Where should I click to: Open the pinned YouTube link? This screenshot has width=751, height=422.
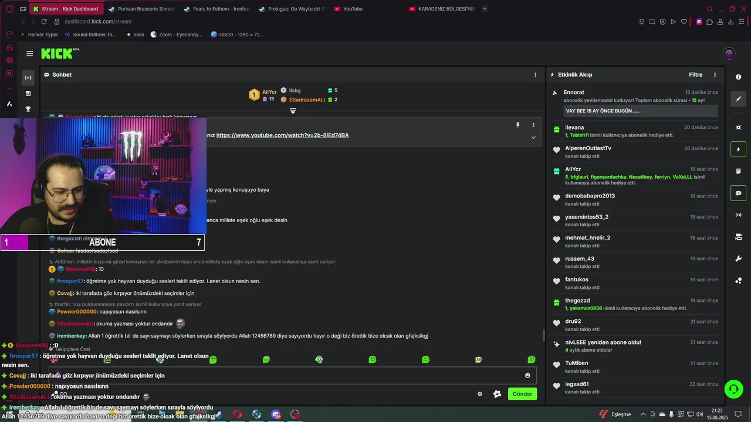(282, 135)
